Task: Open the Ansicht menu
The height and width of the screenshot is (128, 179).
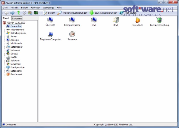Action: tap(15, 8)
